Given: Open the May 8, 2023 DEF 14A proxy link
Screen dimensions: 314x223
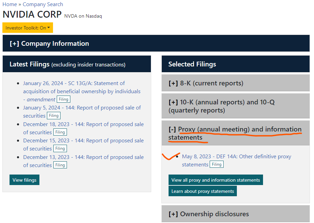Looking at the screenshot, I should (x=237, y=160).
